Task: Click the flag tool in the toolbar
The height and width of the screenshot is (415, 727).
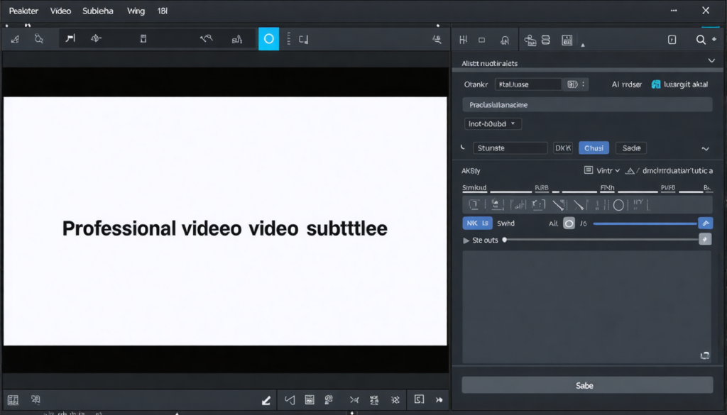Action: click(70, 38)
